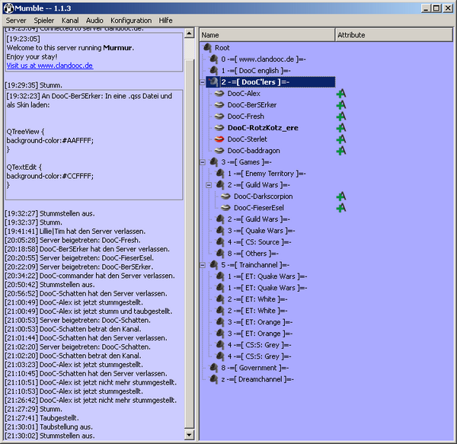Open the Hilfe menu

point(165,21)
